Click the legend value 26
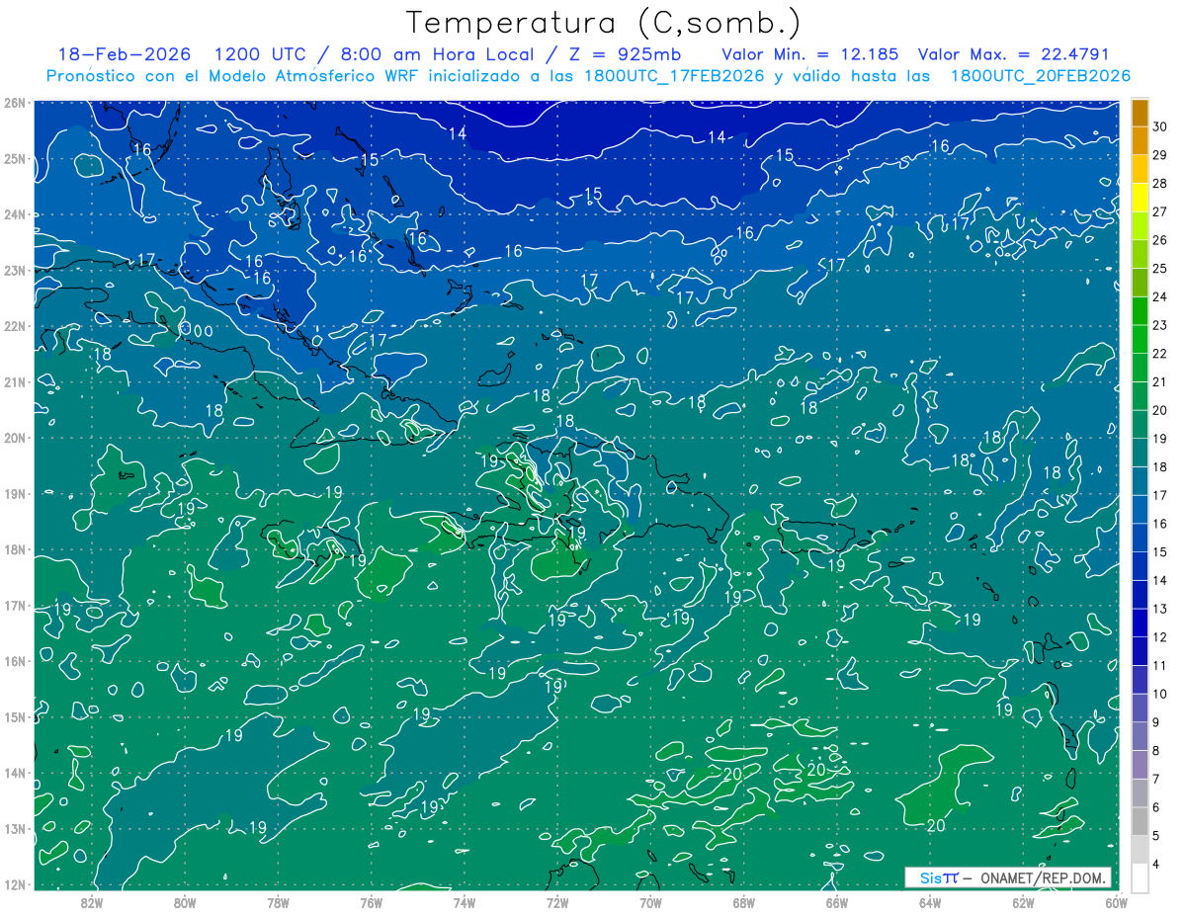Image resolution: width=1186 pixels, height=916 pixels. (x=1160, y=240)
